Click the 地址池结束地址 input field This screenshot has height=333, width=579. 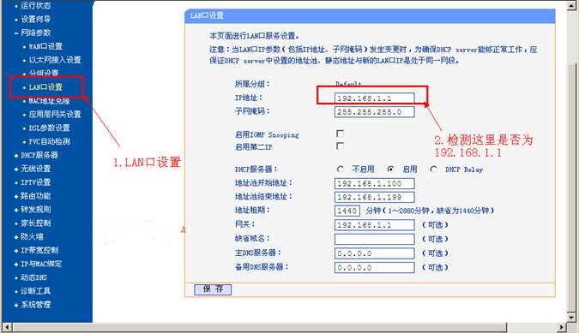click(x=375, y=197)
